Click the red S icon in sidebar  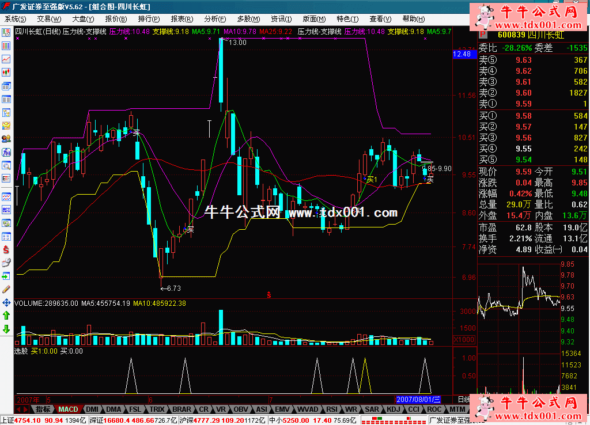tap(6, 249)
